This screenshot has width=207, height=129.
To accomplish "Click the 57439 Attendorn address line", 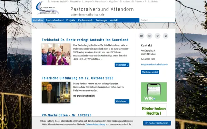I will [x=148, y=54].
